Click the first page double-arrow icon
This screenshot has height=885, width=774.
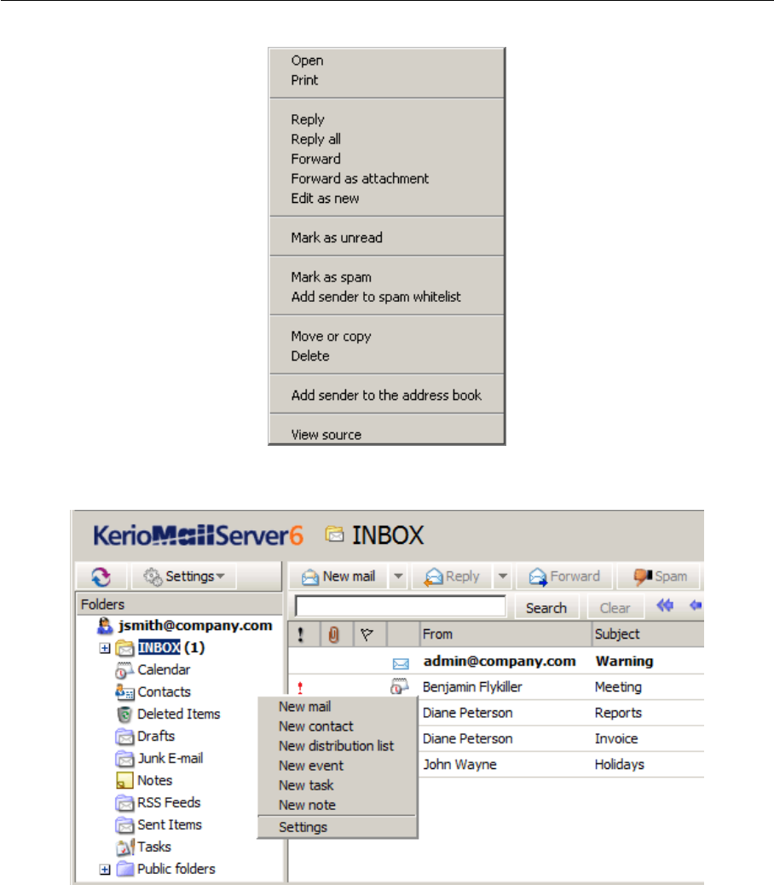point(665,606)
